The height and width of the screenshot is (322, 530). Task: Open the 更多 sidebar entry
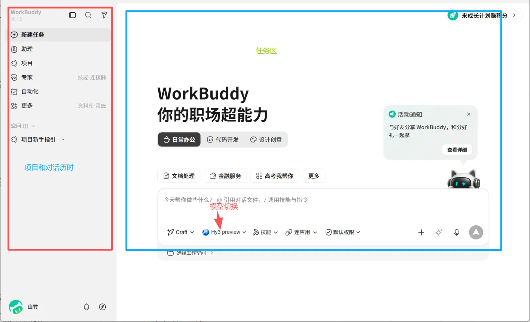[22, 105]
